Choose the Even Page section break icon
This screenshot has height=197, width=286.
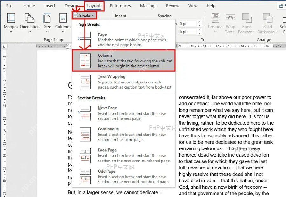pos(85,155)
